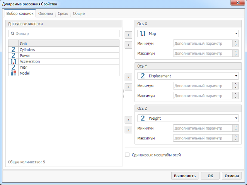The height and width of the screenshot is (185, 247).
Task: Increase Ось Z Минимум with up arrow
Action: 235,126
